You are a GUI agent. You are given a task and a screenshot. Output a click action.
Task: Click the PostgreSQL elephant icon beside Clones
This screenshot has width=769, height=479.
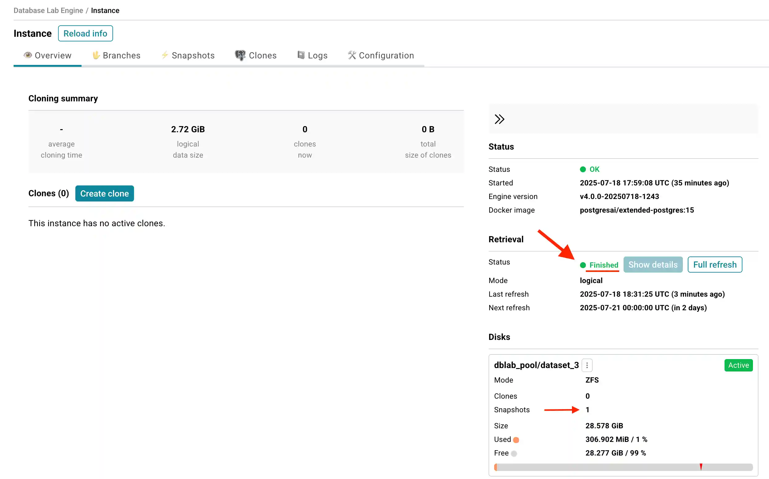240,55
